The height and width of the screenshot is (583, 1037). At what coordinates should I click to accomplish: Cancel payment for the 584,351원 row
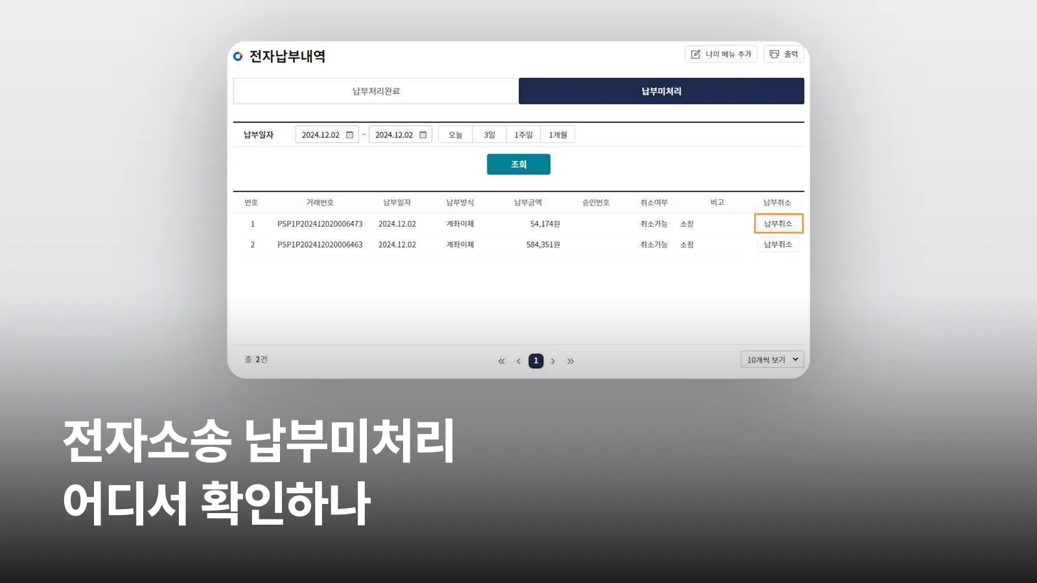tap(778, 244)
